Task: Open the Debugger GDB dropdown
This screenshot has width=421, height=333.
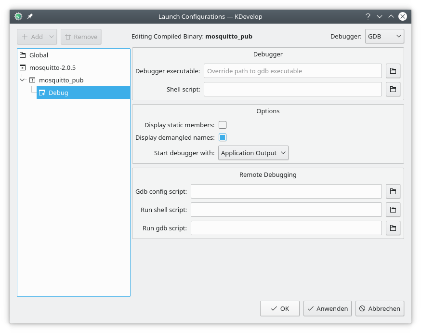Action: click(x=384, y=36)
